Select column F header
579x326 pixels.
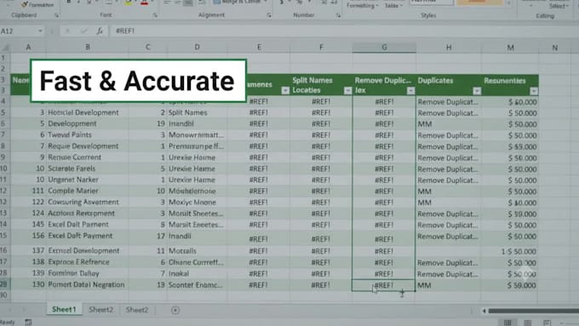[x=321, y=48]
